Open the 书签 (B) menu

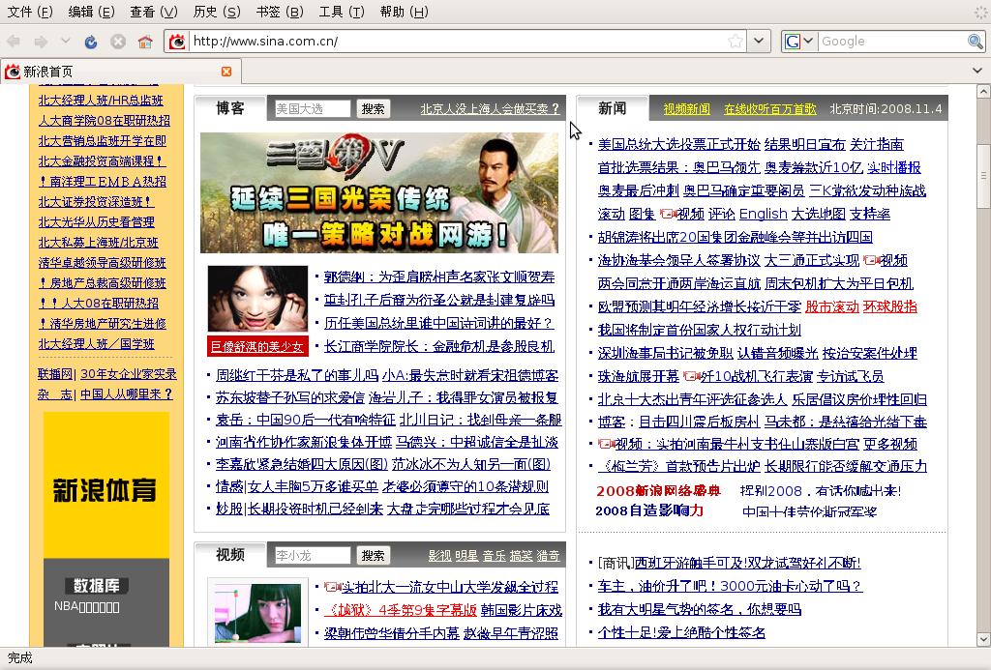click(x=280, y=12)
